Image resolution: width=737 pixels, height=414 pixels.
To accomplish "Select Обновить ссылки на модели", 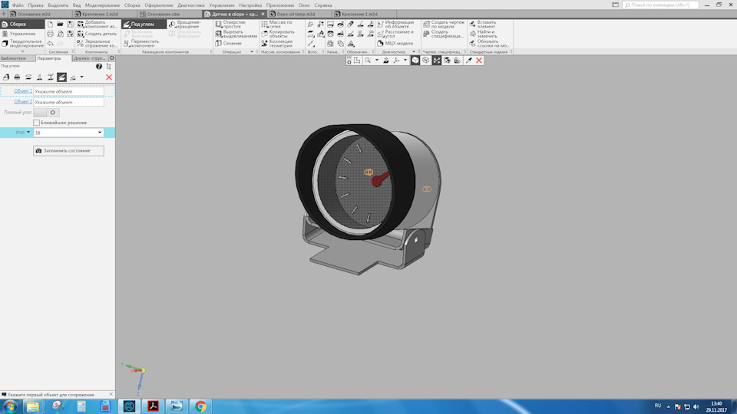I will coord(489,44).
